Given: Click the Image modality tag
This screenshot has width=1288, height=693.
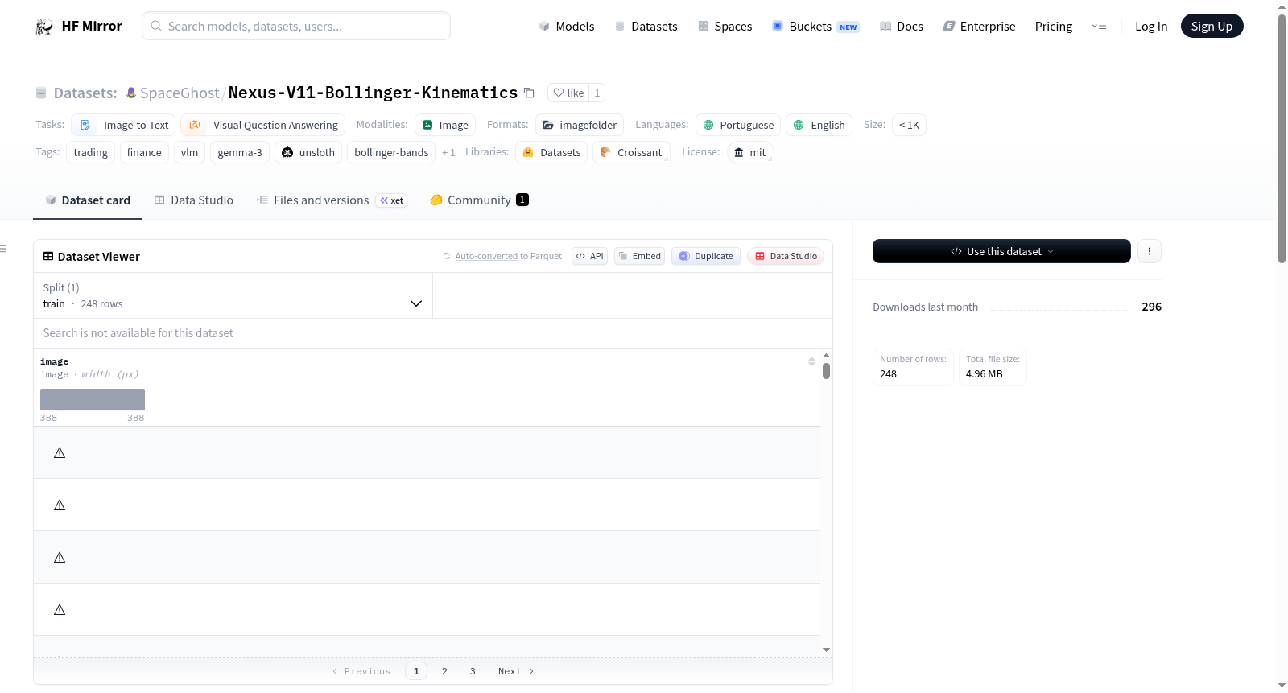Looking at the screenshot, I should [x=445, y=125].
